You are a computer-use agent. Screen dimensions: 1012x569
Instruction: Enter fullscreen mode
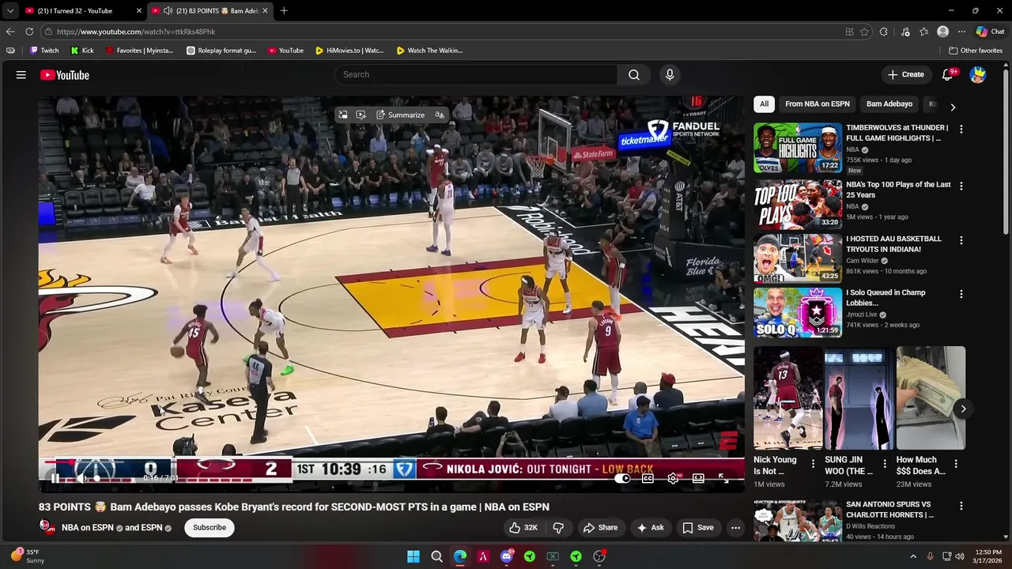point(723,478)
